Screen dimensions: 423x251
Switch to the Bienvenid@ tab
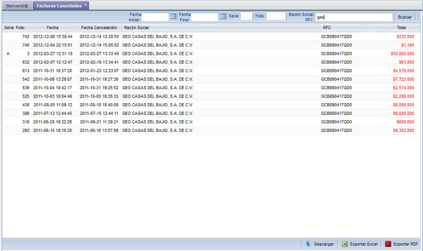tap(17, 5)
